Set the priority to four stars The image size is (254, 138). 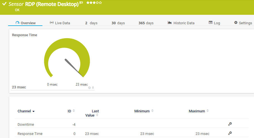pyautogui.click(x=97, y=3)
